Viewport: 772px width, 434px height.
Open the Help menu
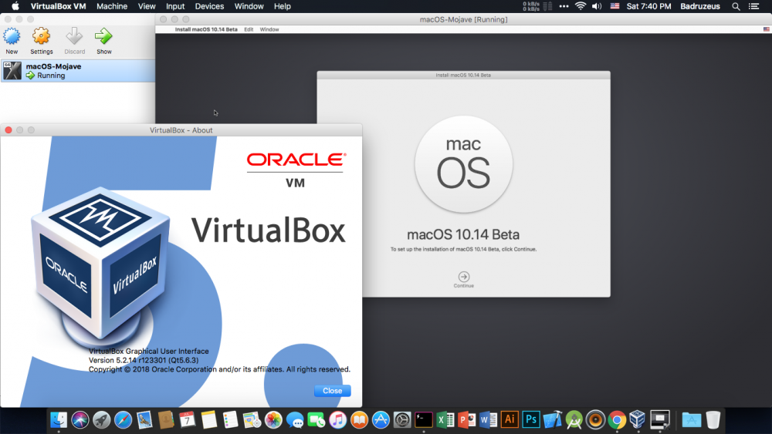point(282,6)
